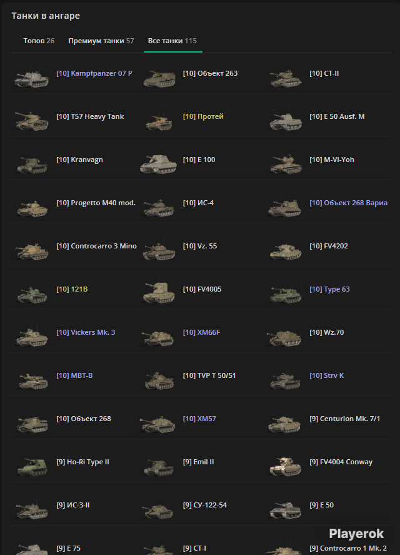Select the [10] Kranvagn label

pos(79,160)
